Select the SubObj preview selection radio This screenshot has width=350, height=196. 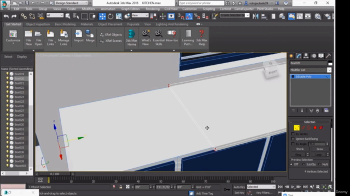click(304, 164)
